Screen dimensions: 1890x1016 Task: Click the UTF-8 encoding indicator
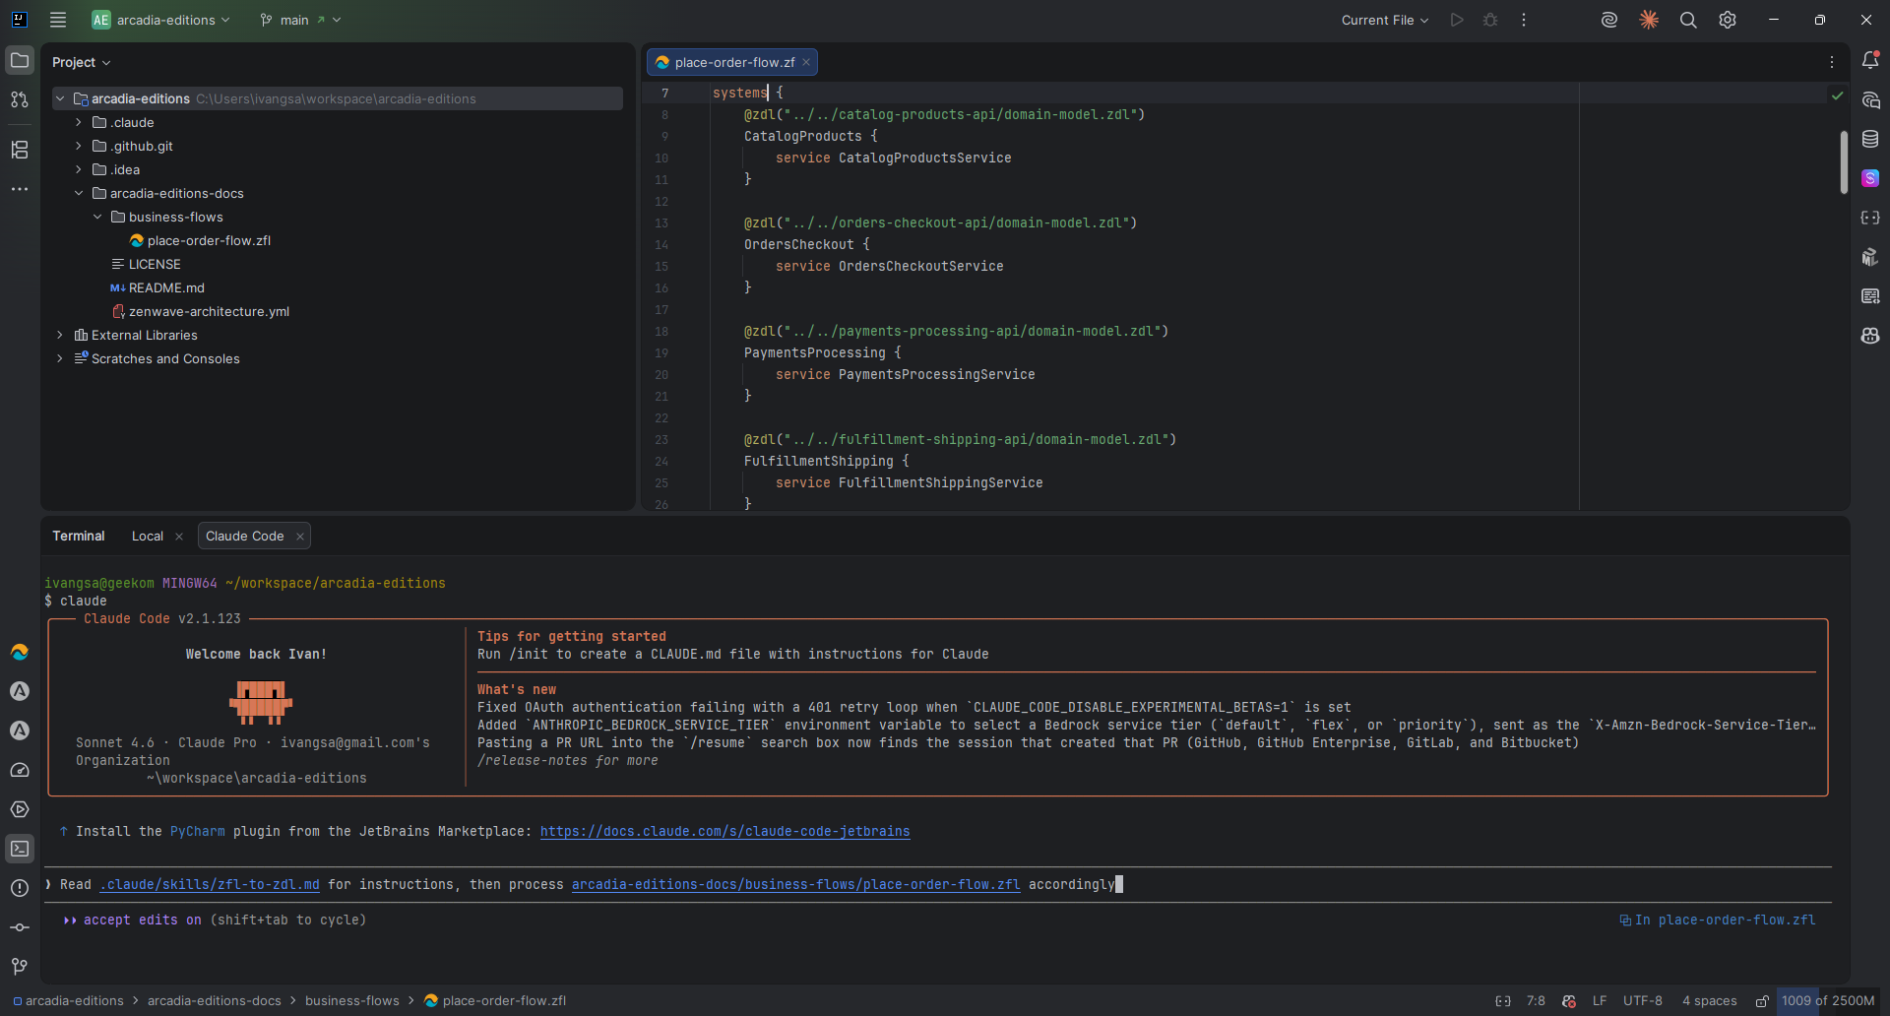(1643, 1000)
